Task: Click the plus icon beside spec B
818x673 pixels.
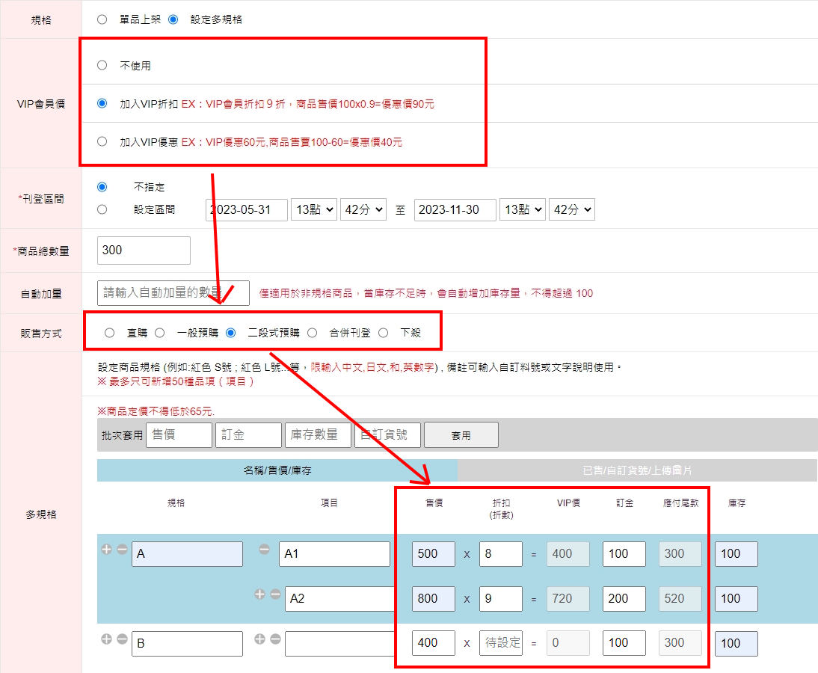Action: (106, 639)
